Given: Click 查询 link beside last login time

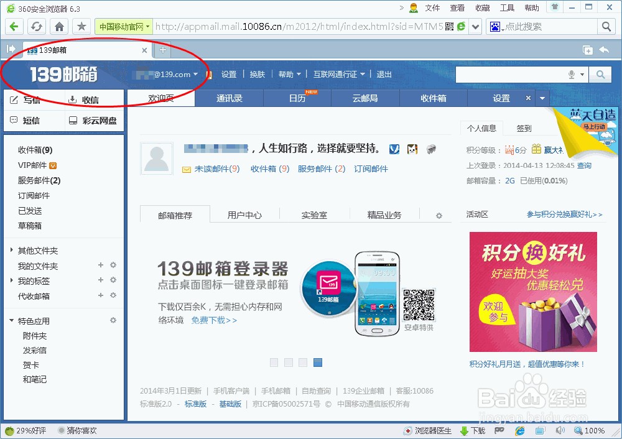Looking at the screenshot, I should tap(584, 165).
